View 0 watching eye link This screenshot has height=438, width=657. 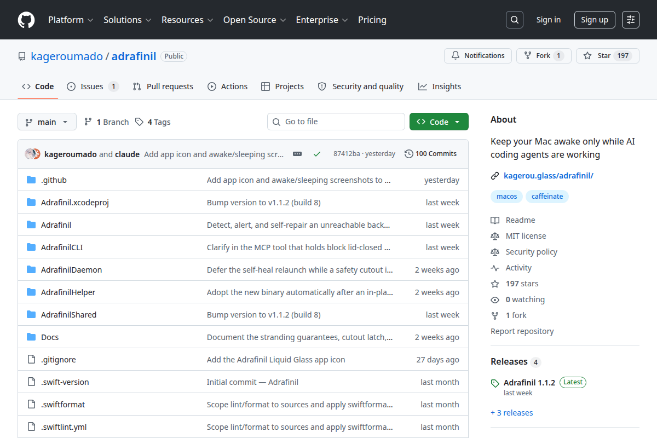tap(518, 299)
